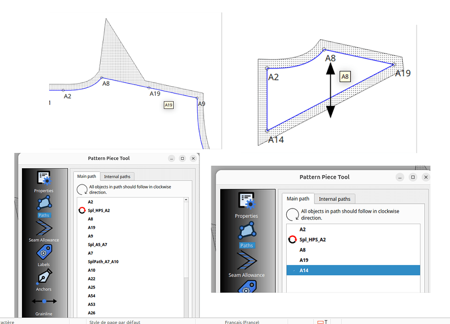Click the left path list scrollbar thumb
The width and height of the screenshot is (450, 324).
point(186,239)
